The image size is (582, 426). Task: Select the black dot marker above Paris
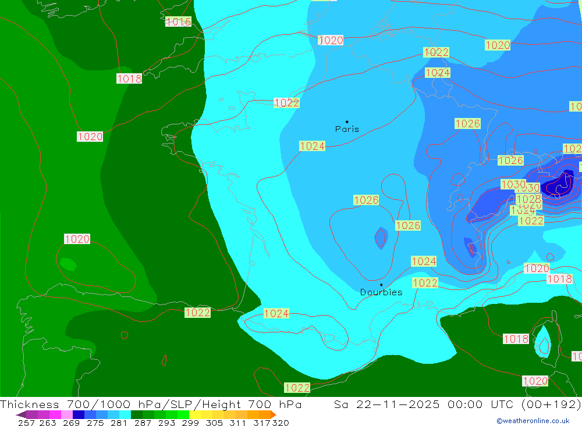click(347, 121)
